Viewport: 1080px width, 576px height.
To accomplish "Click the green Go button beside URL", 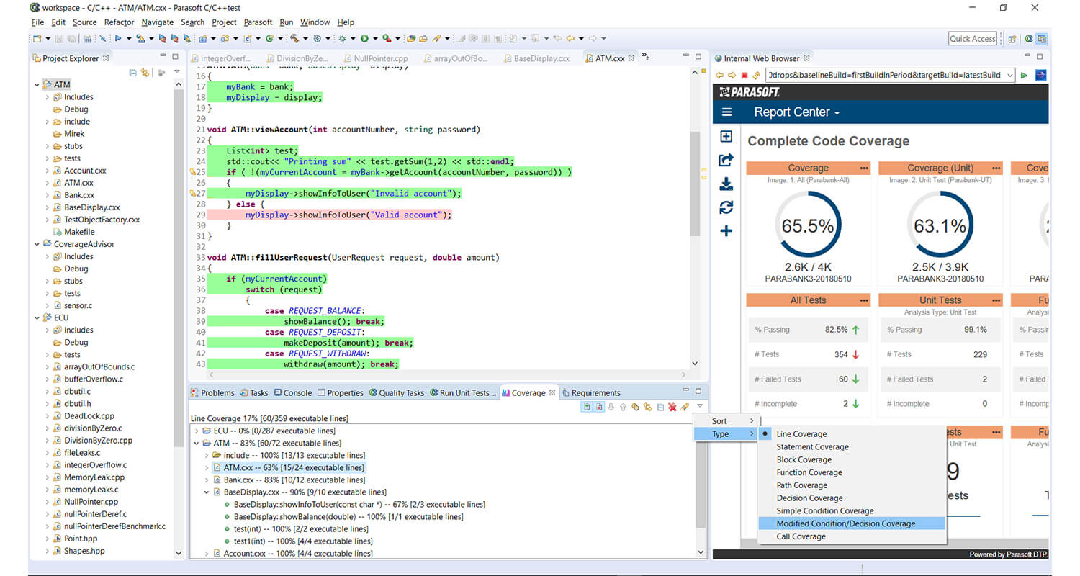I will click(x=1025, y=75).
